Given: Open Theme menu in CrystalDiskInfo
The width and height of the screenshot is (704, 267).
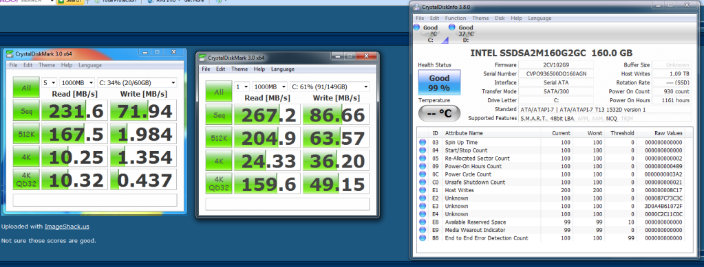Looking at the screenshot, I should tap(480, 19).
